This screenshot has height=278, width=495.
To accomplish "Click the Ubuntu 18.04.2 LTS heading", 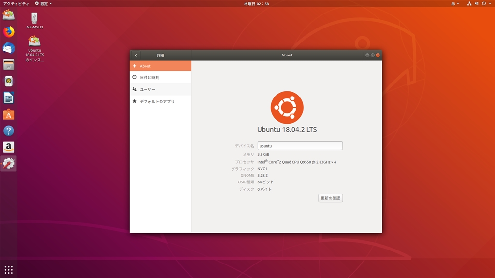I will [287, 129].
